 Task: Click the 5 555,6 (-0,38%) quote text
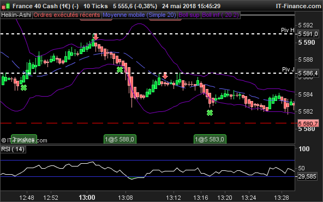click(135, 6)
